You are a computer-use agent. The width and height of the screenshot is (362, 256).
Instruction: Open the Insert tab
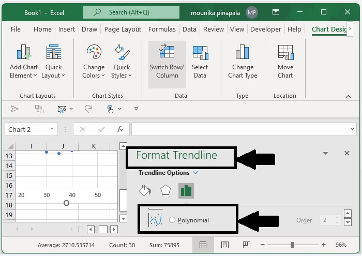pyautogui.click(x=67, y=29)
